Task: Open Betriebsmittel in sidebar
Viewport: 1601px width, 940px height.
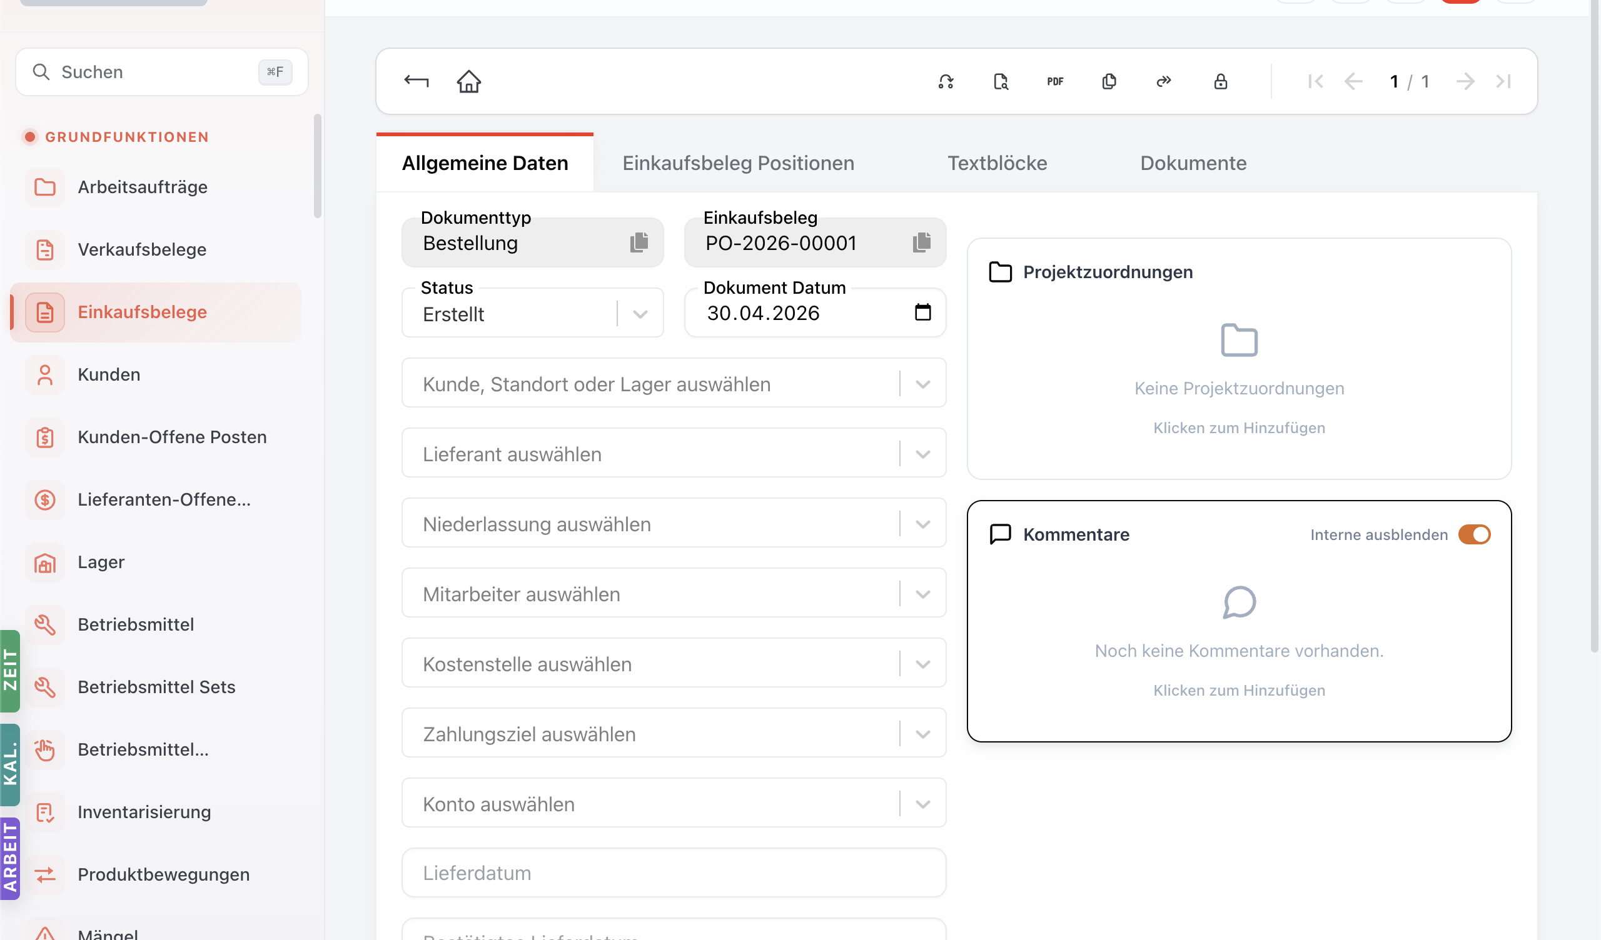Action: pos(156,624)
